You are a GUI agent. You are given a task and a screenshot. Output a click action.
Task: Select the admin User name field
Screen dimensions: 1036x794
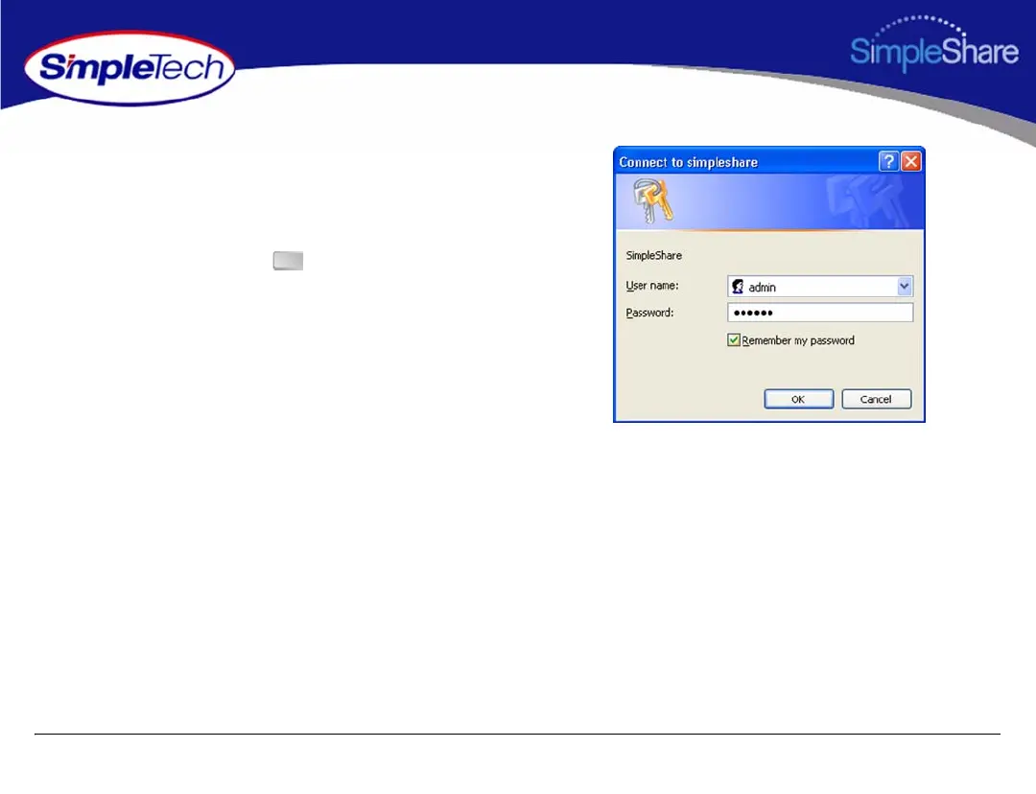coord(820,286)
